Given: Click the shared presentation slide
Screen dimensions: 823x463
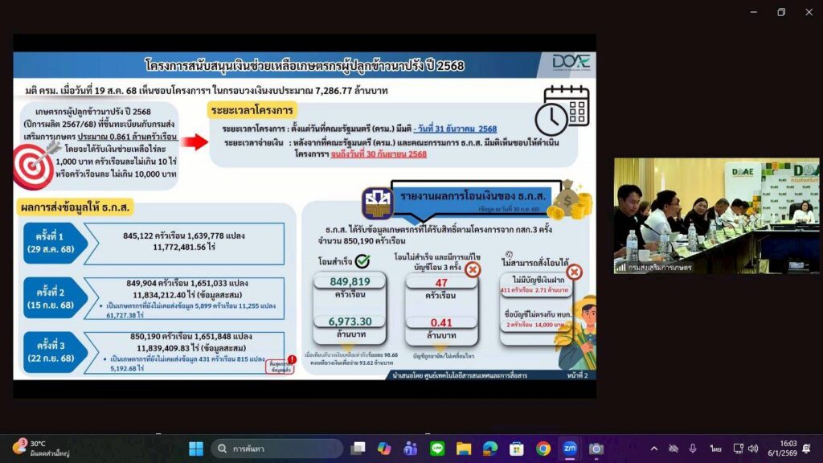Looking at the screenshot, I should pos(305,215).
